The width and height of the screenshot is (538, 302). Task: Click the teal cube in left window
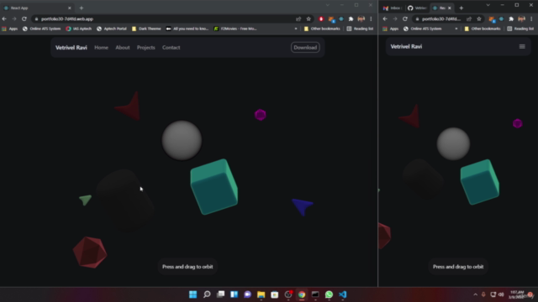(x=214, y=187)
